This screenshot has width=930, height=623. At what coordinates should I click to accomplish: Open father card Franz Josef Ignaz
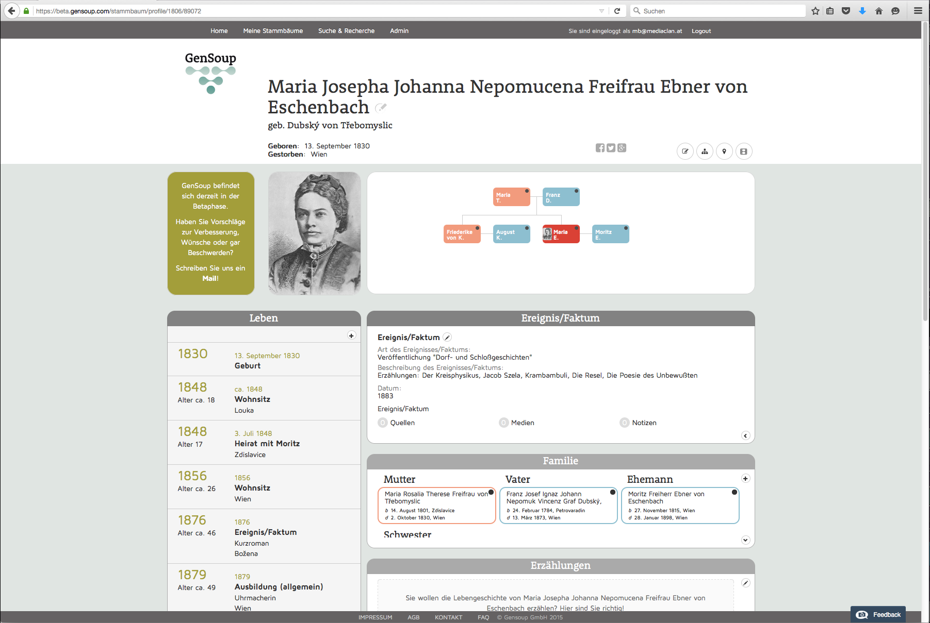pos(559,506)
